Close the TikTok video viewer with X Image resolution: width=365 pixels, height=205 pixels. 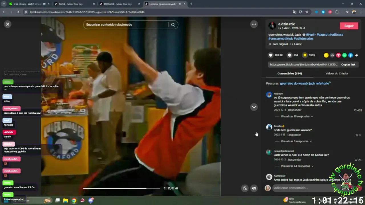(8, 24)
